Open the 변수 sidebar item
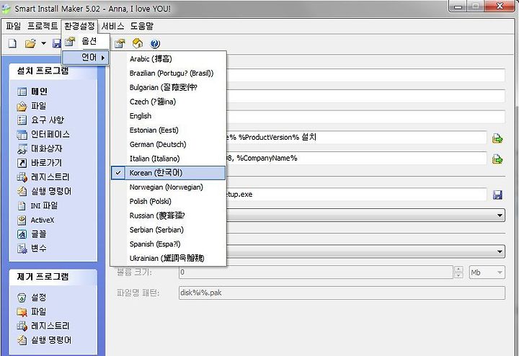 pyautogui.click(x=32, y=249)
